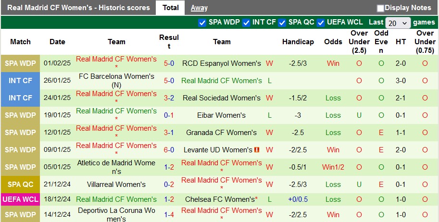
Task: Click the UEFA WCL league badge
Action: tap(20, 199)
